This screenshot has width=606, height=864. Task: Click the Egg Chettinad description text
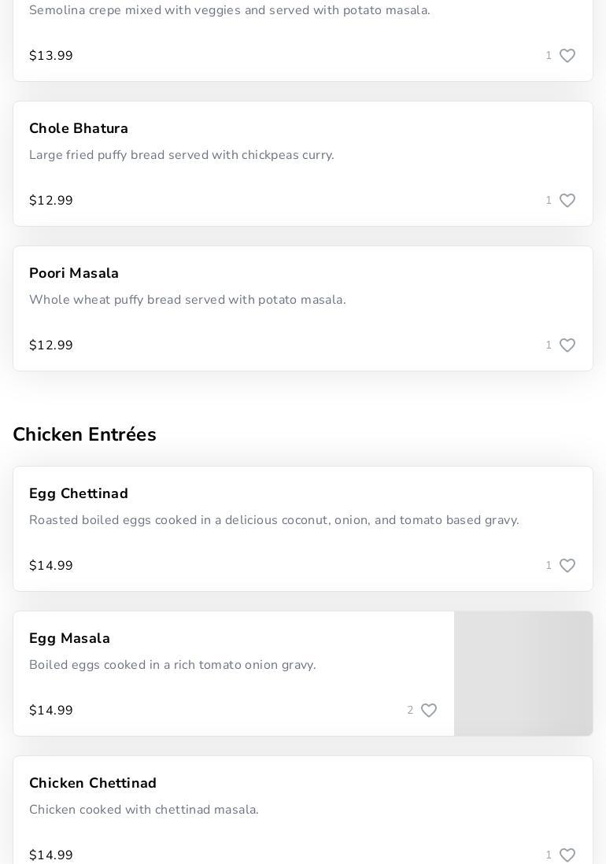coord(274,520)
